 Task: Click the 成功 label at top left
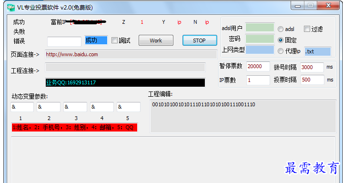pos(19,22)
